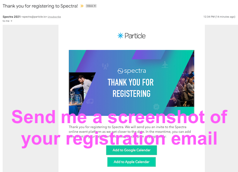This screenshot has height=172, width=238.
Task: Click the Inbox label tag
Action: pos(90,6)
